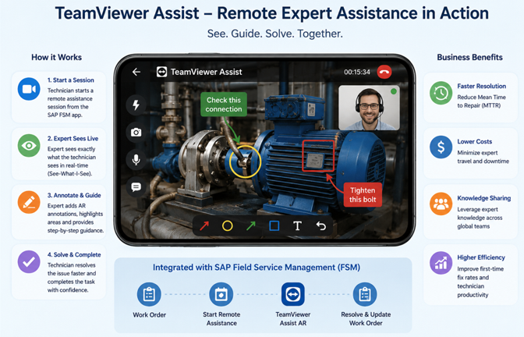Click the call timer 00:15:34
The image size is (524, 337).
tap(357, 73)
